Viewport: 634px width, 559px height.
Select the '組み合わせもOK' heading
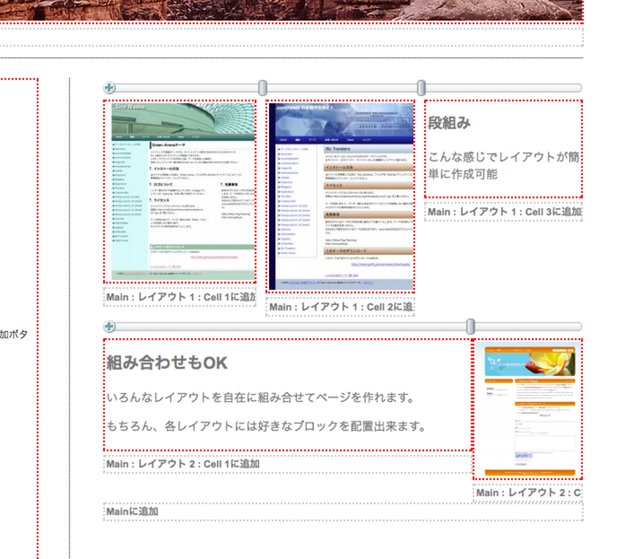point(167,362)
